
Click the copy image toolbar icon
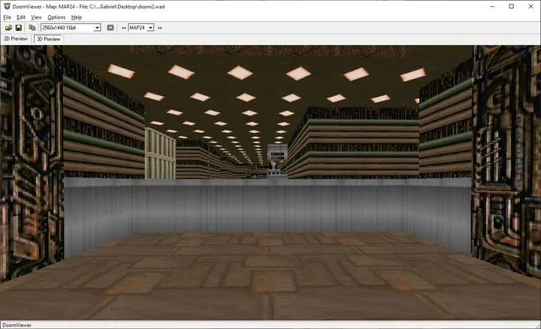(x=32, y=28)
